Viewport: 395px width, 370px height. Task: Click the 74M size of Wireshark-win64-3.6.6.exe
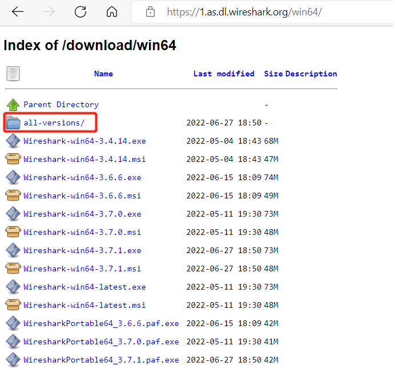[271, 177]
